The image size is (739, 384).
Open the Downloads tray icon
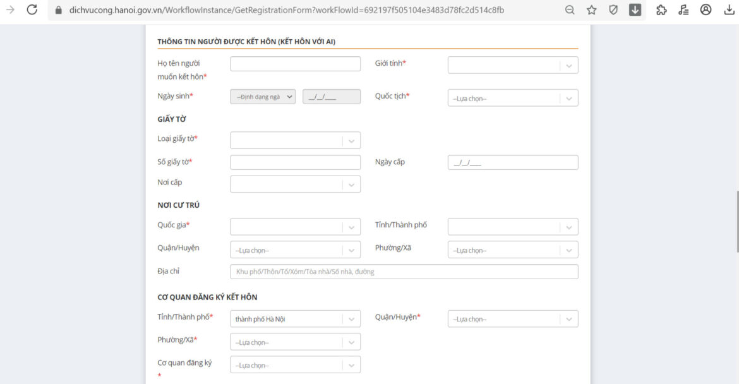727,9
